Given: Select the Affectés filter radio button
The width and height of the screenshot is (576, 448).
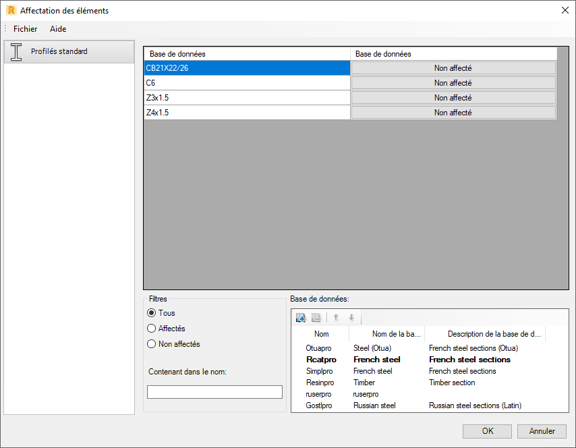Looking at the screenshot, I should point(151,329).
